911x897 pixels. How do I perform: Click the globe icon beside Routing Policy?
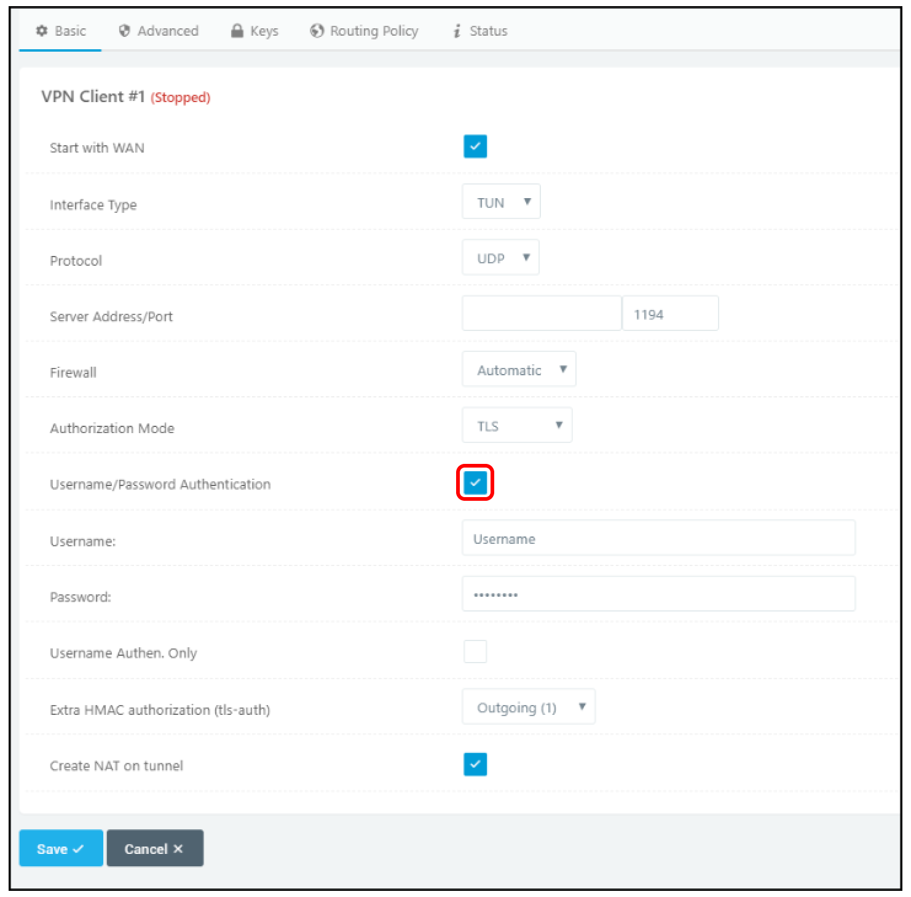point(317,31)
